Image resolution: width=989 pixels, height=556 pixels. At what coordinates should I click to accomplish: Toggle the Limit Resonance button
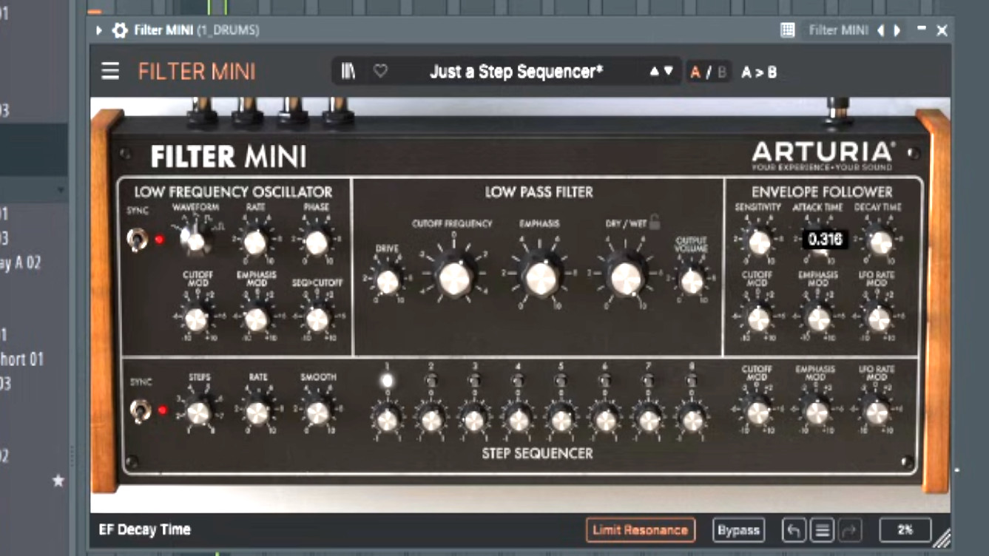pyautogui.click(x=641, y=530)
